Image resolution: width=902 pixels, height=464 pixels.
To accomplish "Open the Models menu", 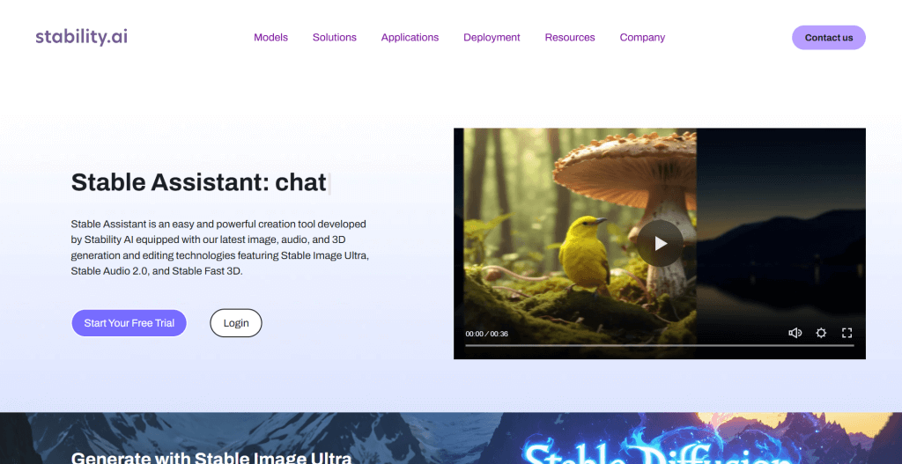I will [x=270, y=38].
